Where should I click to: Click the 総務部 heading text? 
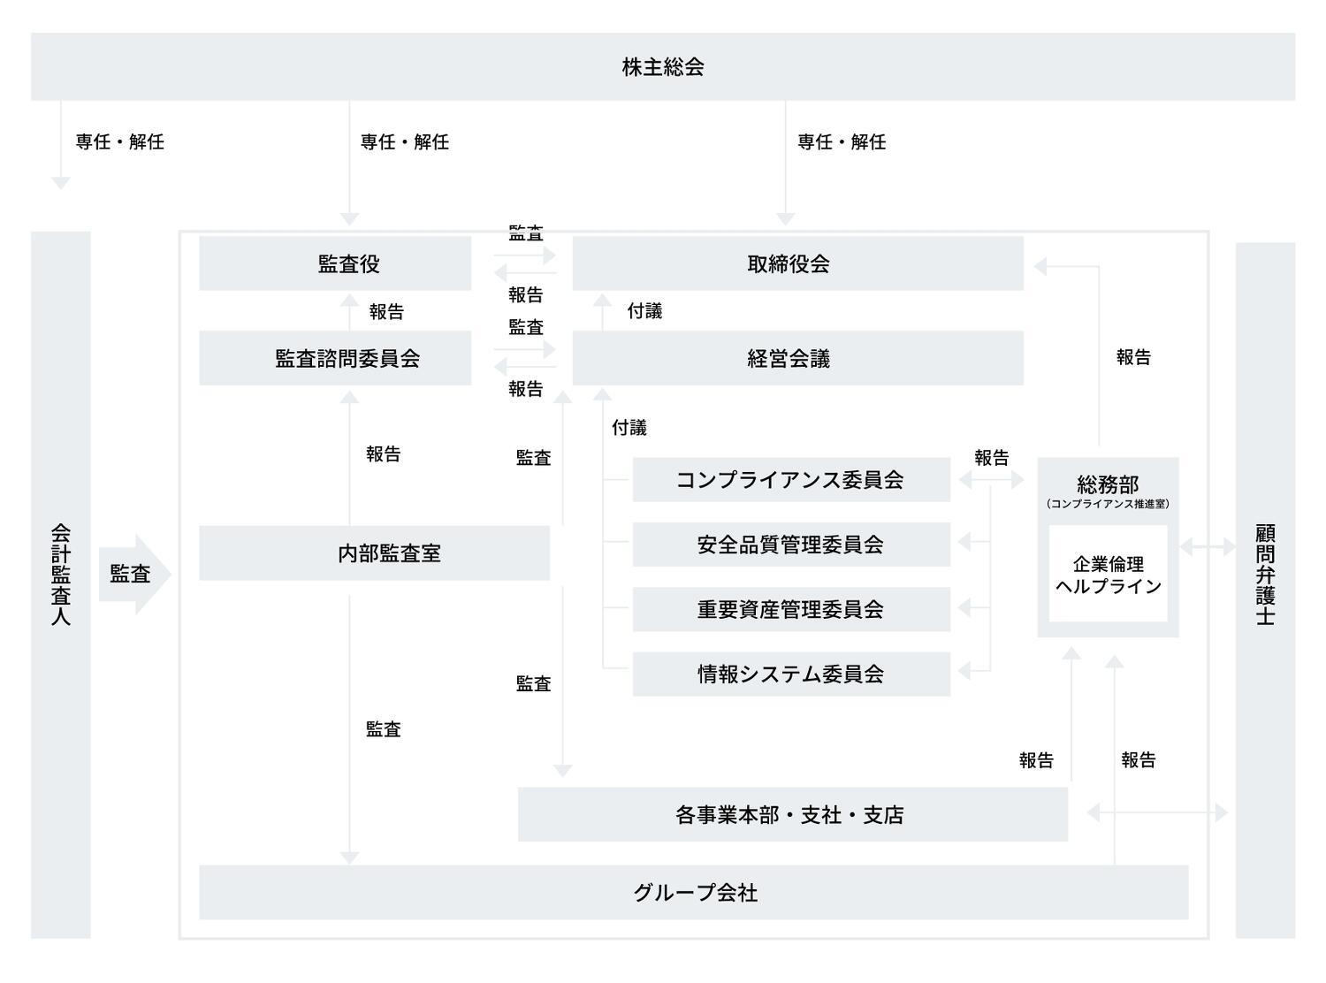tap(1108, 484)
